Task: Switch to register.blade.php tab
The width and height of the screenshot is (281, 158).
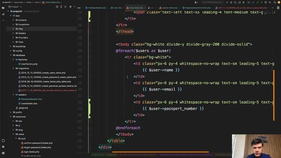Action: (169, 8)
